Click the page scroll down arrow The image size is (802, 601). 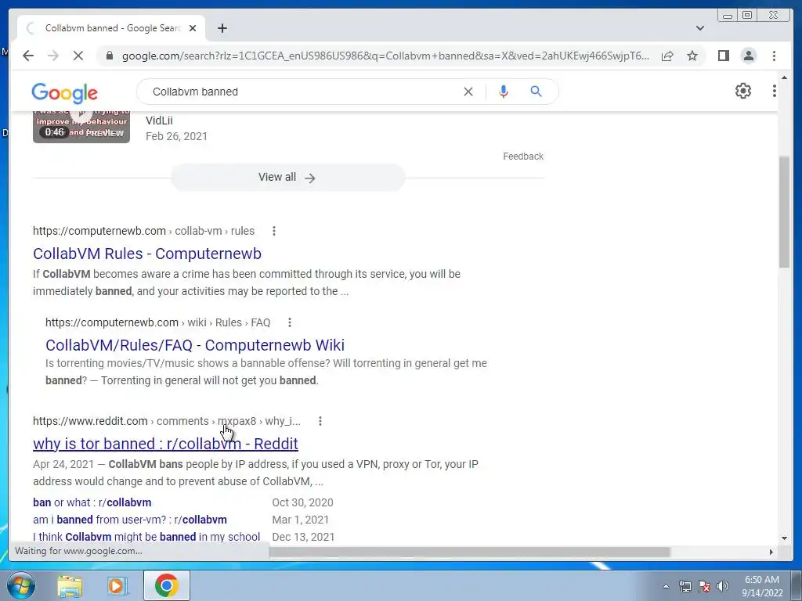tap(784, 538)
